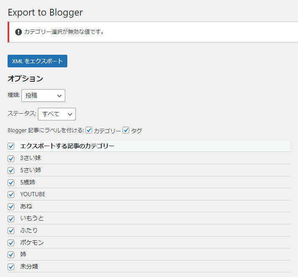Uncheck the 3さい妹 category checkbox
This screenshot has width=298, height=277.
tap(11, 158)
